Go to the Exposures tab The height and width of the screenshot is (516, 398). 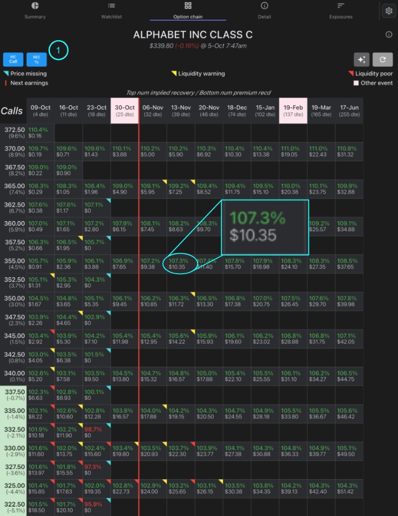coord(341,11)
